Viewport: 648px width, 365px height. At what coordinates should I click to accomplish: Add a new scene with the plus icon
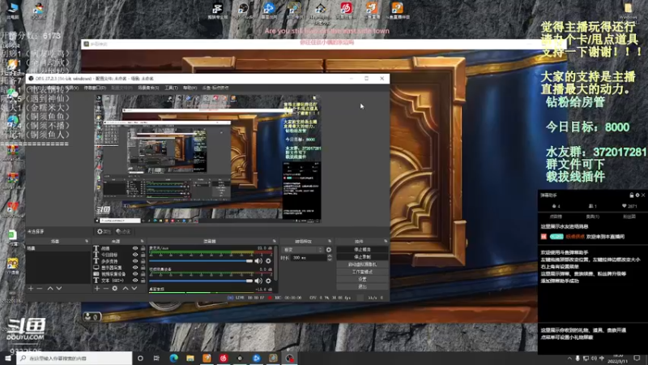coord(31,288)
